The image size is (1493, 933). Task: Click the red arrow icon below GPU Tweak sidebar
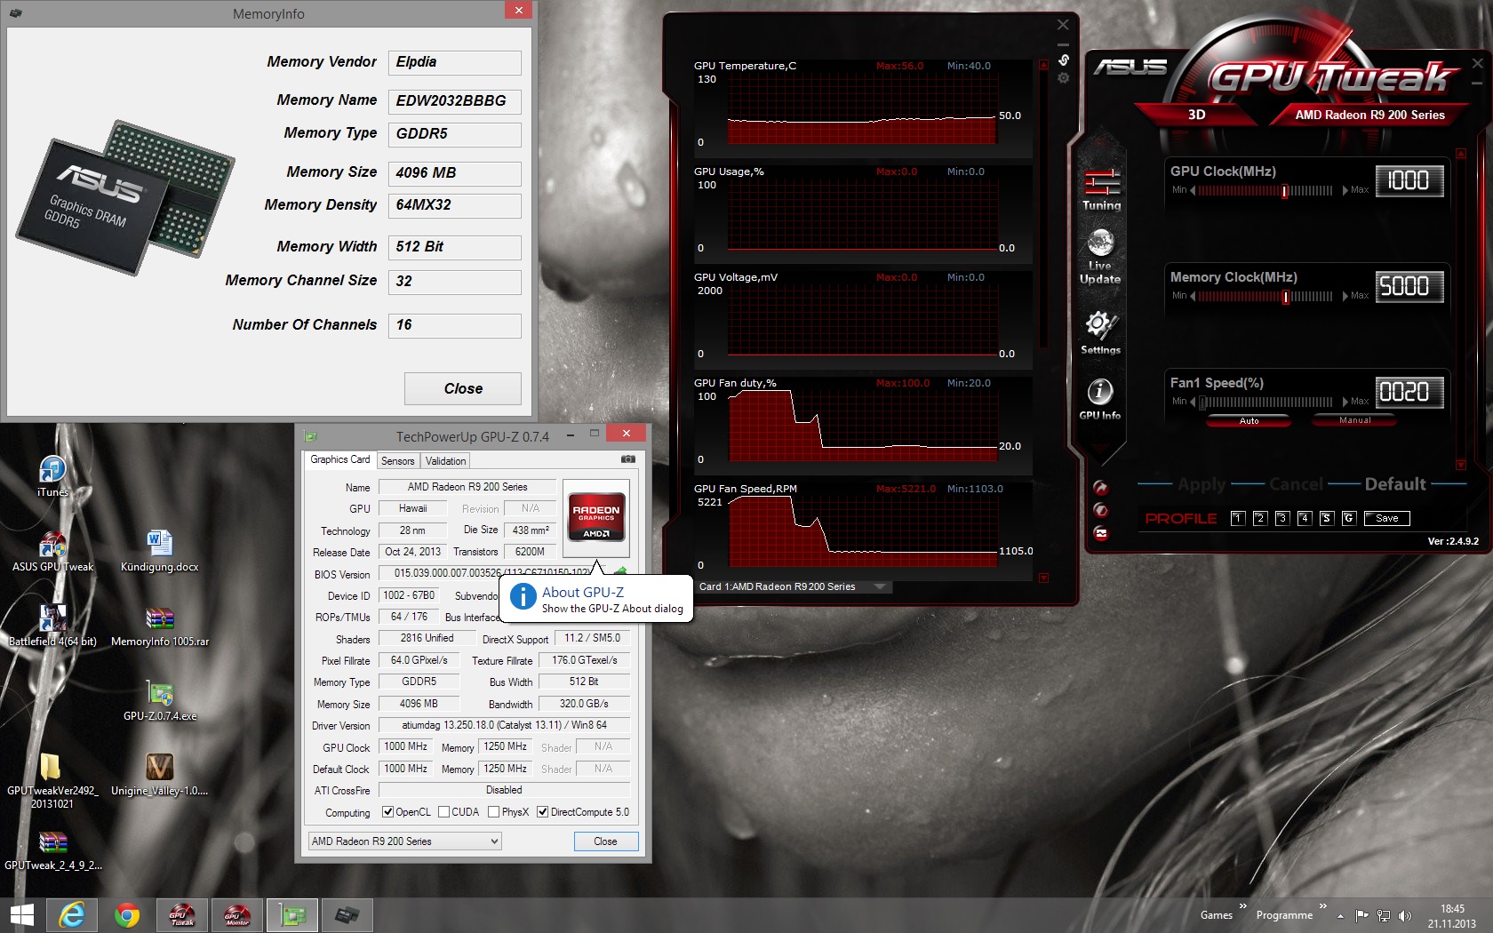tap(1101, 487)
